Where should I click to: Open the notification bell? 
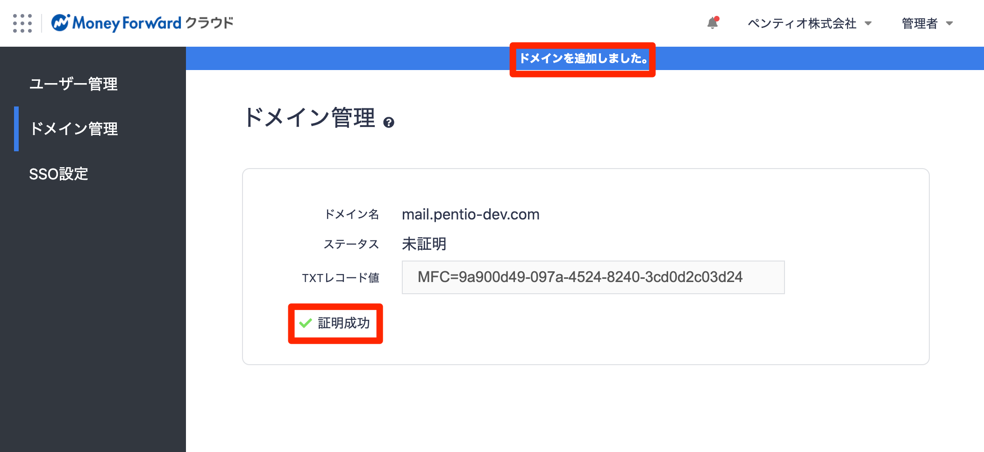[713, 23]
